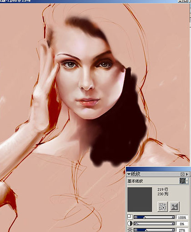The image size is (191, 232).
Task: Open the 纸纹 panel flyout menu arrow
Action: (x=187, y=174)
